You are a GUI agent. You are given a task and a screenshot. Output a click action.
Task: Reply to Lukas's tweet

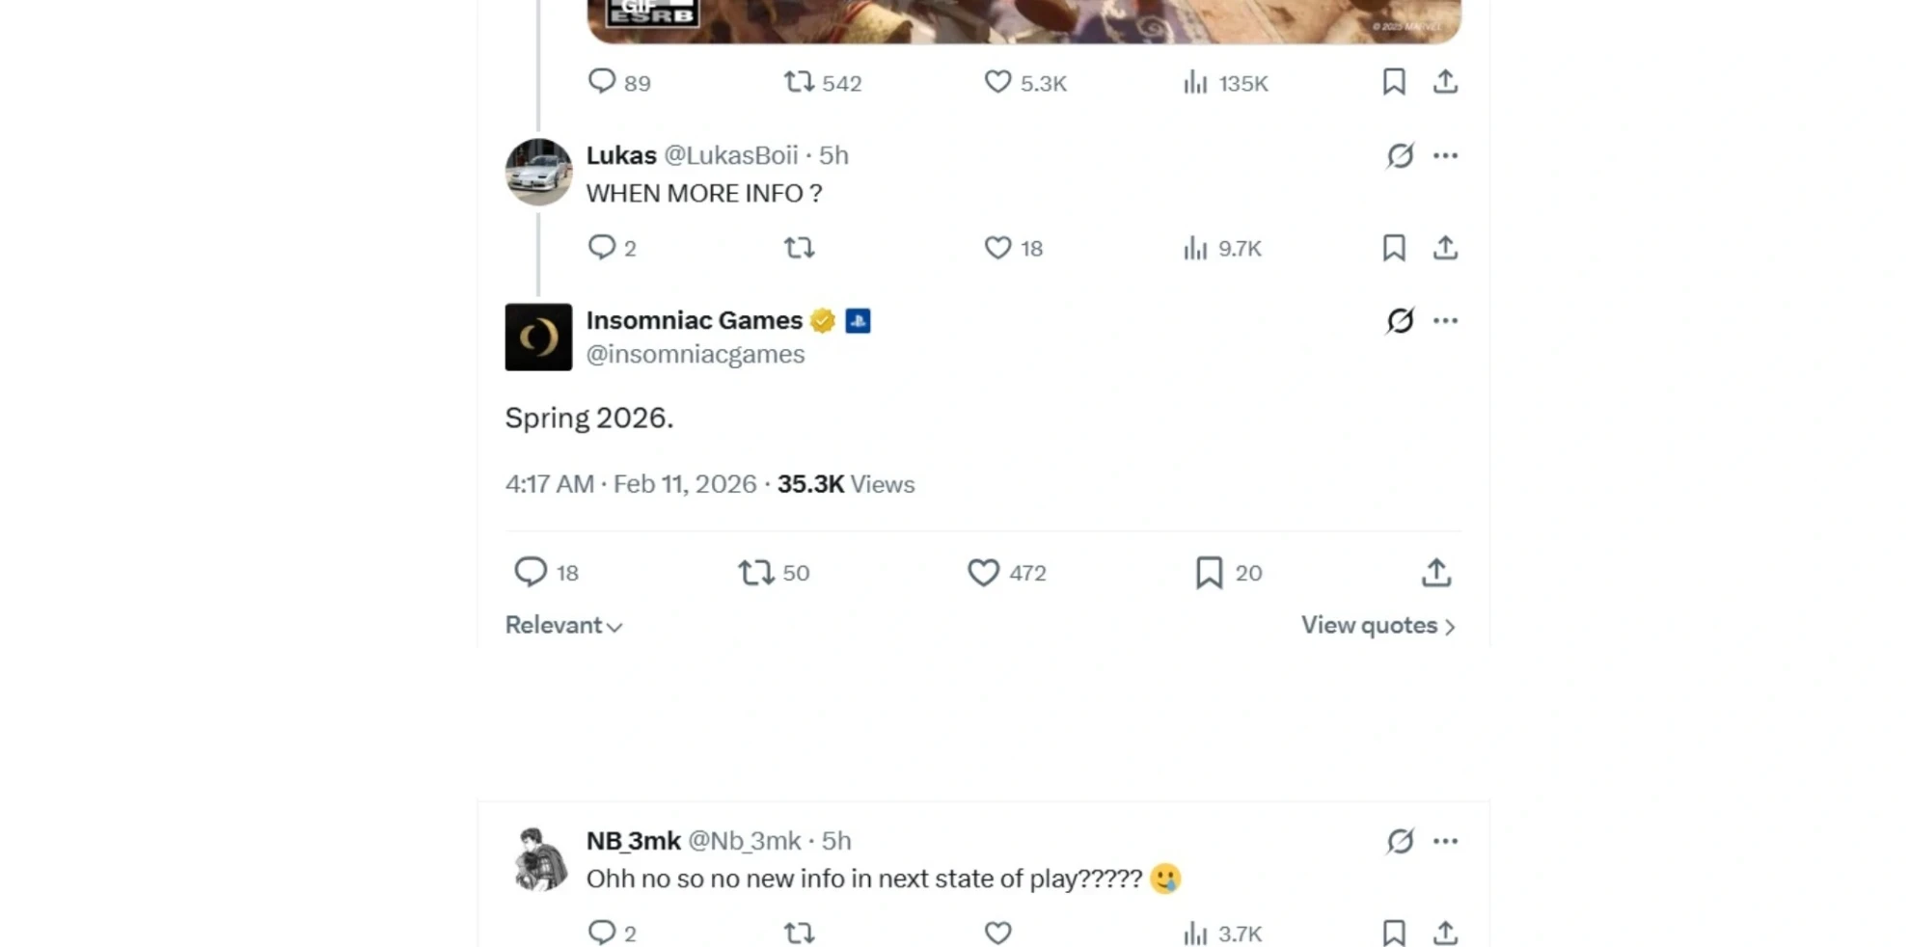click(601, 248)
